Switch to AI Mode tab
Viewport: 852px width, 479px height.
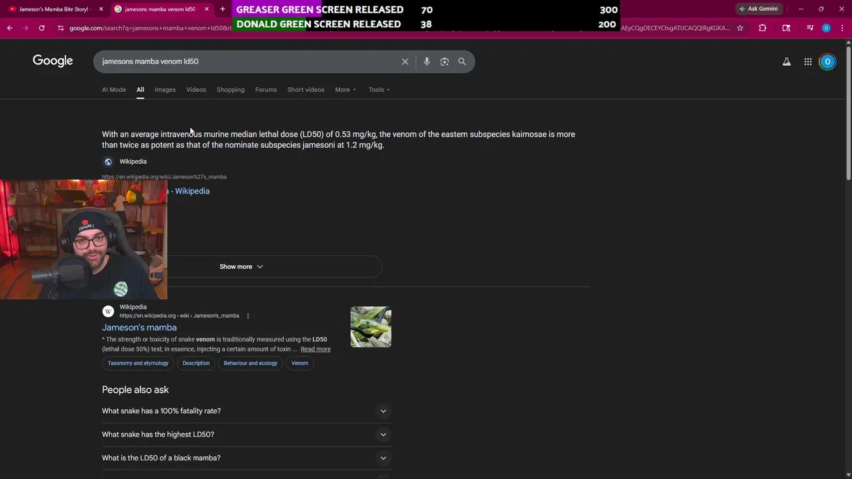point(114,90)
